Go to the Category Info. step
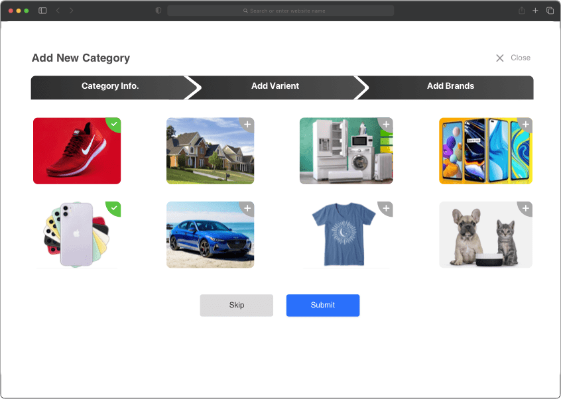The width and height of the screenshot is (561, 399). 110,86
